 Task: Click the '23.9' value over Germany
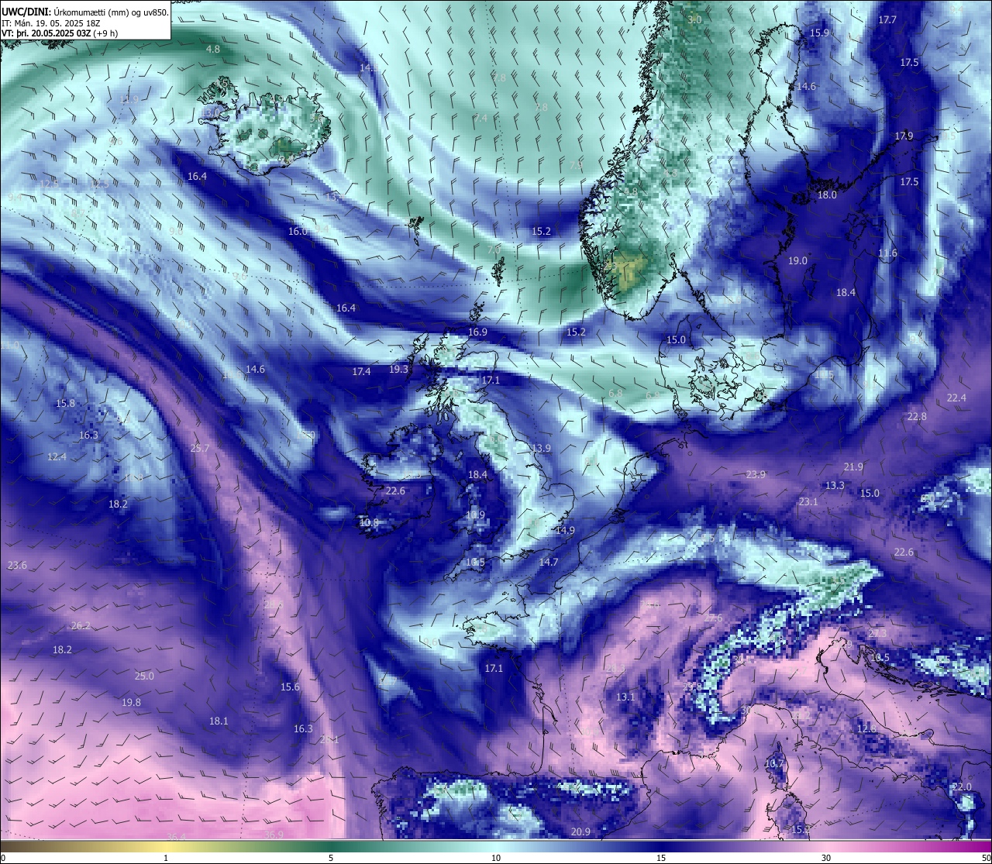[756, 475]
